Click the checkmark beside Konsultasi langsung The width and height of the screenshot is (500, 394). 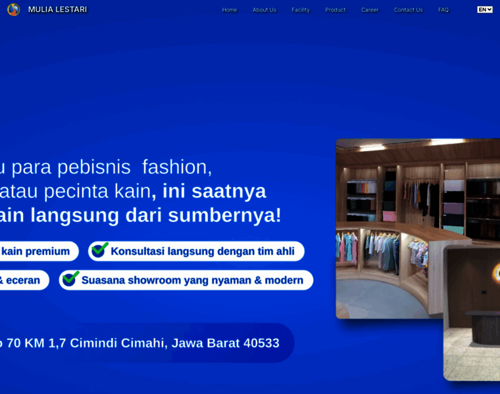[99, 250]
